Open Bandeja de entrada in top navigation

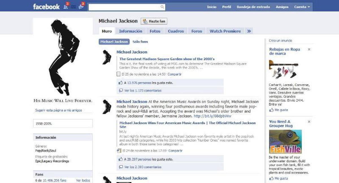253,7
